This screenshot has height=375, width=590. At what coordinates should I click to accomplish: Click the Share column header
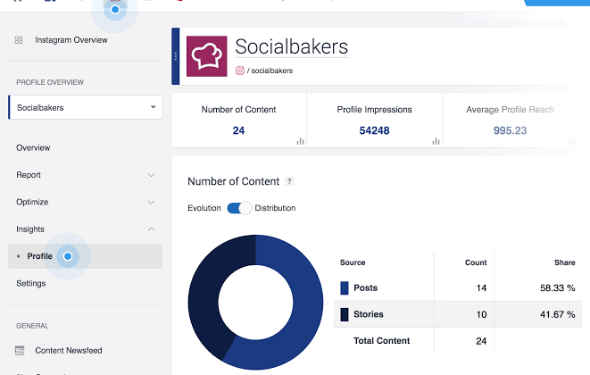pyautogui.click(x=564, y=262)
